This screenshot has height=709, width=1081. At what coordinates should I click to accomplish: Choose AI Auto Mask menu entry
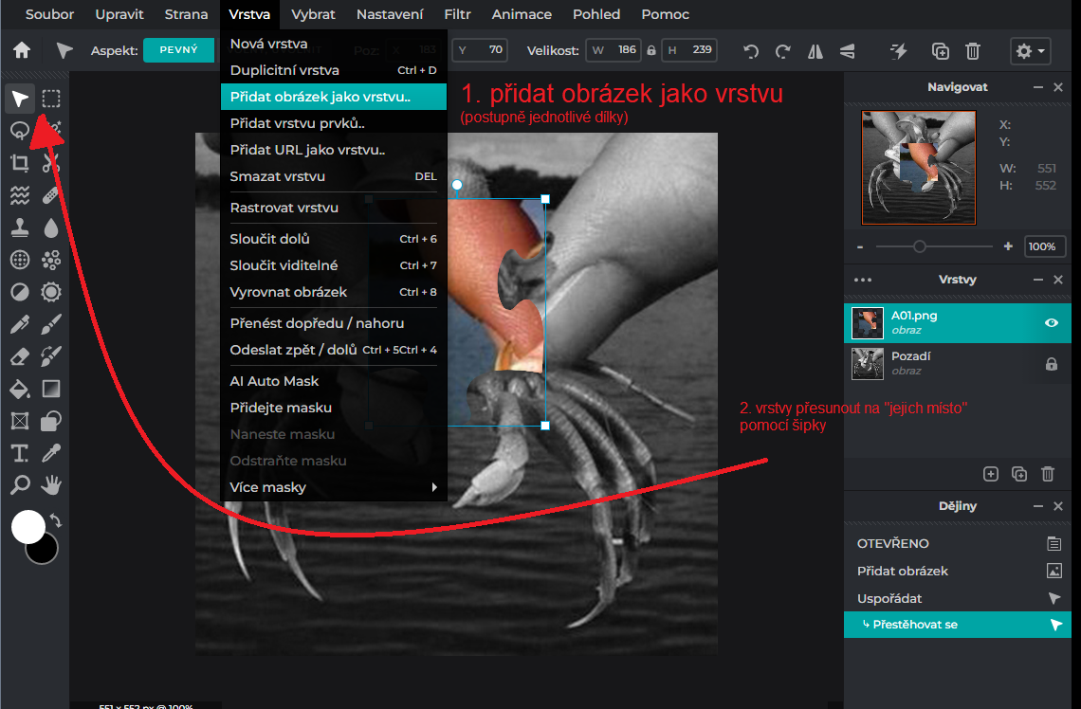pyautogui.click(x=334, y=381)
